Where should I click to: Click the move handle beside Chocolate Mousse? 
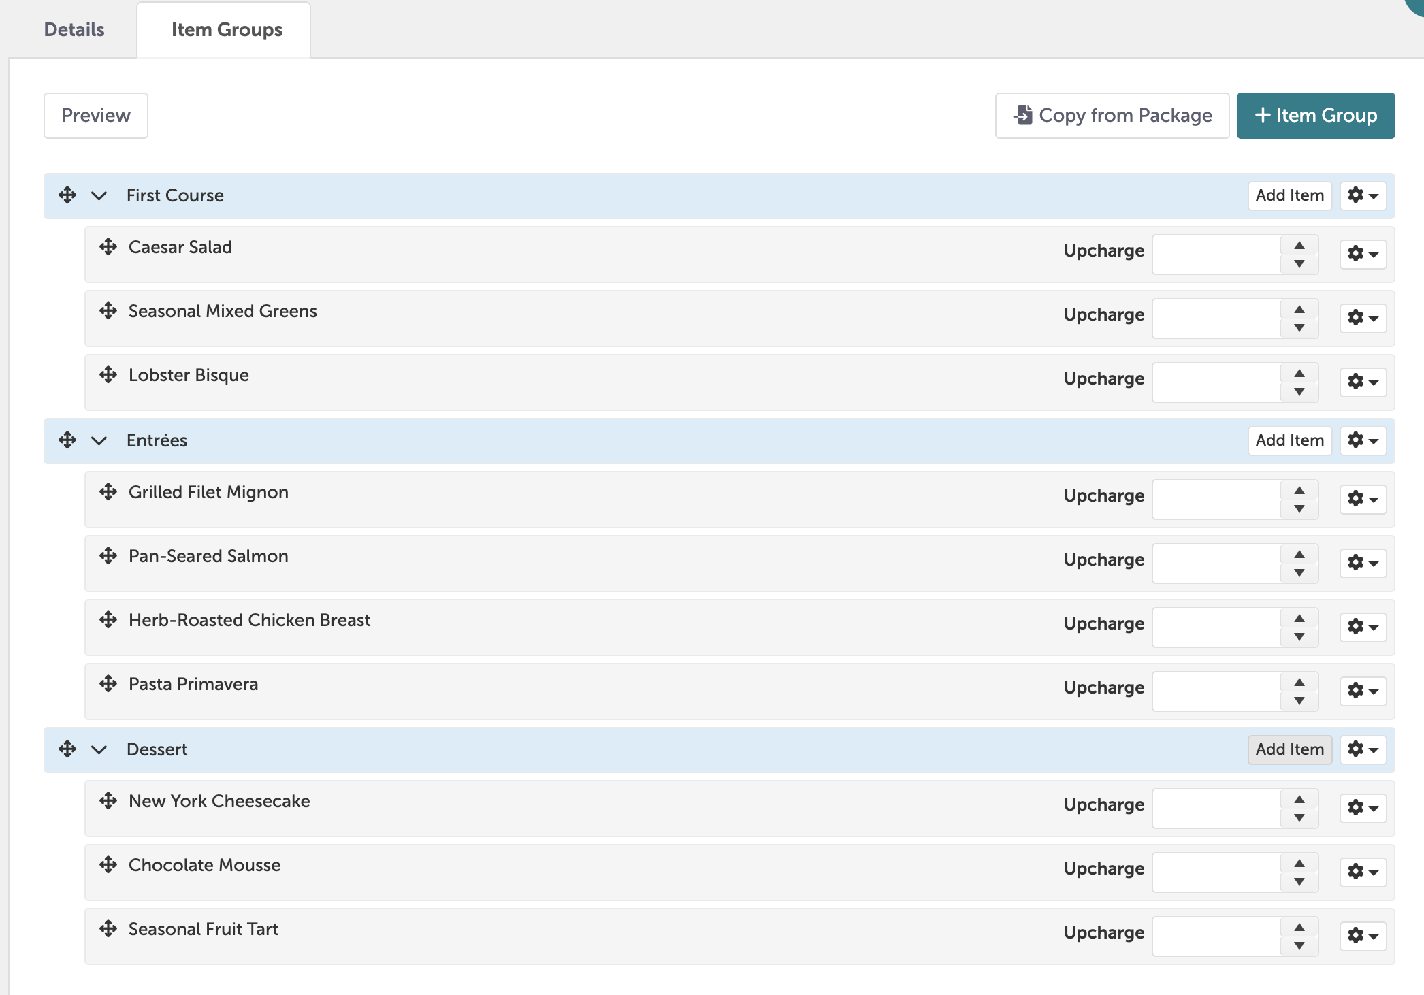click(108, 865)
